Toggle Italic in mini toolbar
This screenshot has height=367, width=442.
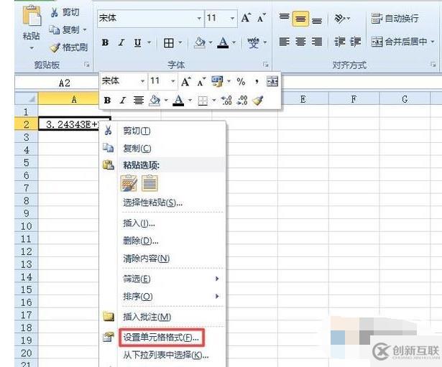[123, 101]
